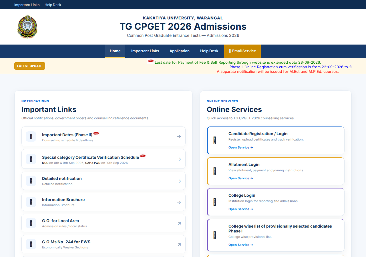Select the Home tab in navigation bar
Image resolution: width=366 pixels, height=257 pixels.
115,51
